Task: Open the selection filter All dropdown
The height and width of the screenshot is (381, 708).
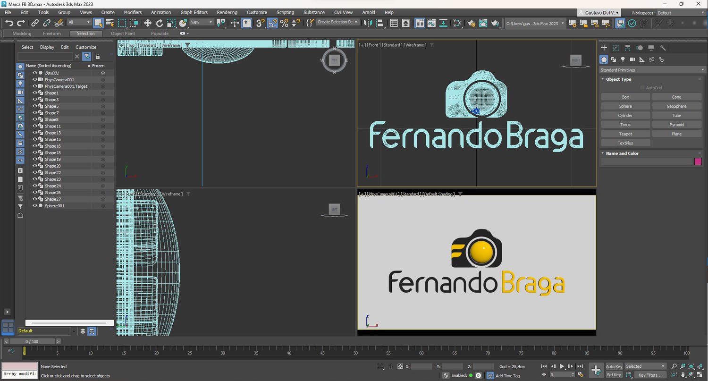Action: tap(79, 22)
